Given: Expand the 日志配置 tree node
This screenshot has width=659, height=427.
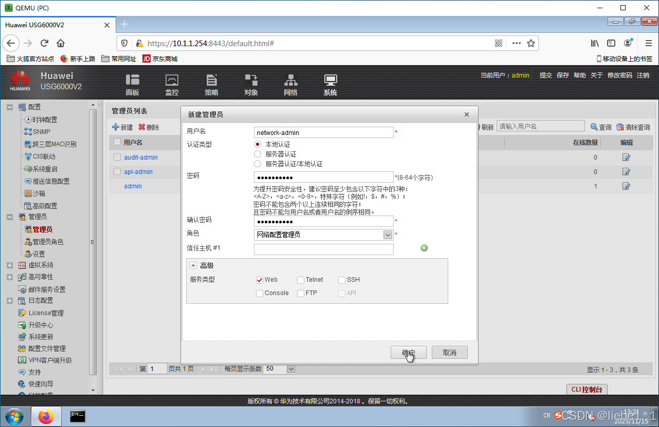Looking at the screenshot, I should click(x=10, y=301).
